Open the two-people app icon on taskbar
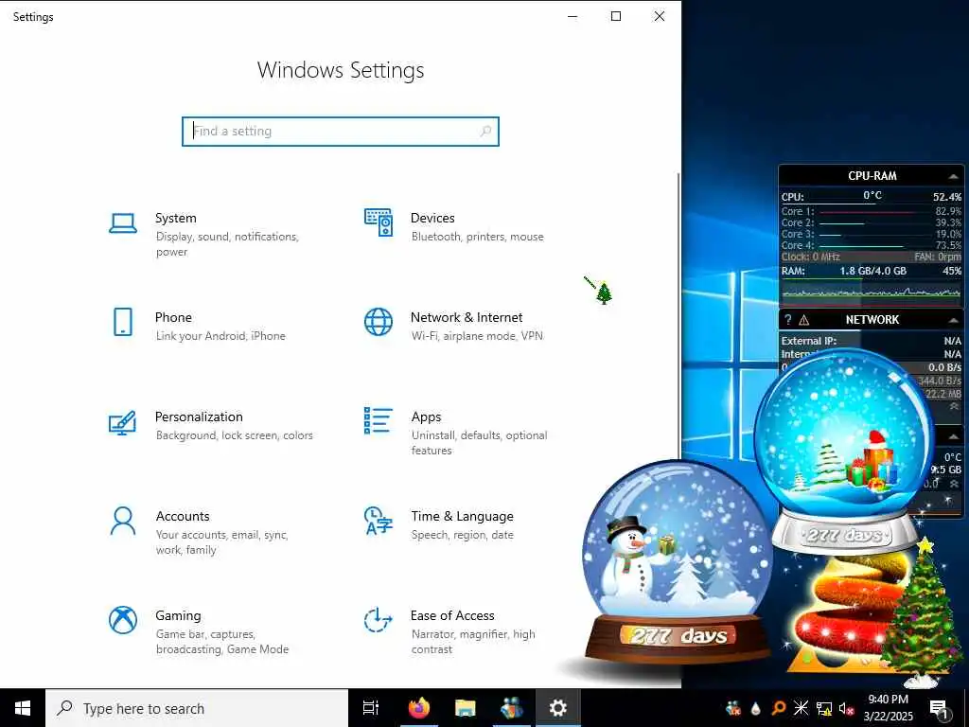This screenshot has height=727, width=969. click(x=512, y=708)
